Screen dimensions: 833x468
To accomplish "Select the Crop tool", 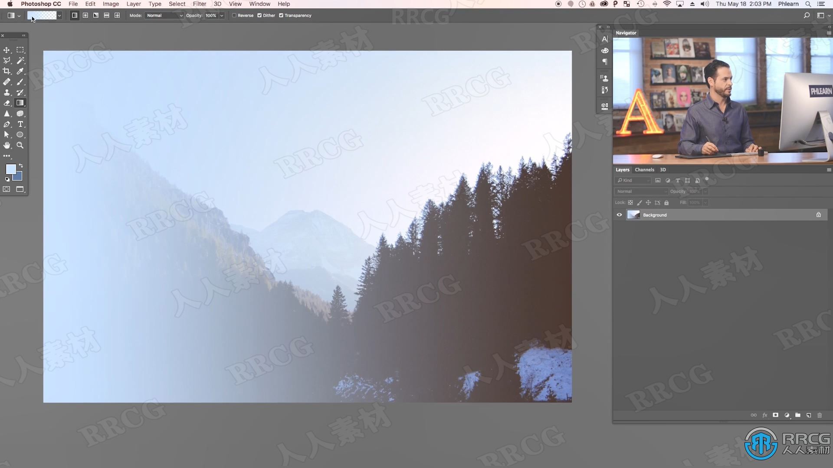I will tap(7, 71).
